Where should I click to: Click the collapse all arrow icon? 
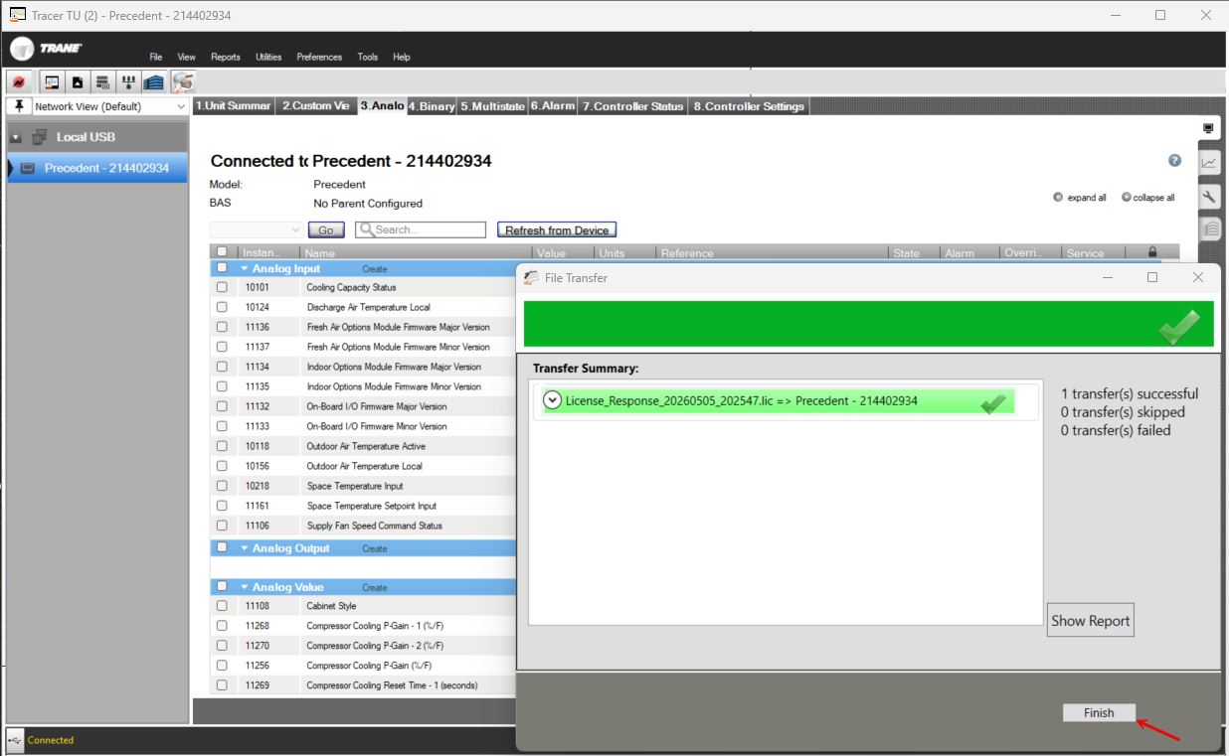1126,197
